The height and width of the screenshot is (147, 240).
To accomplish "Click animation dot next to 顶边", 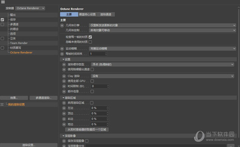I will pos(64,114).
